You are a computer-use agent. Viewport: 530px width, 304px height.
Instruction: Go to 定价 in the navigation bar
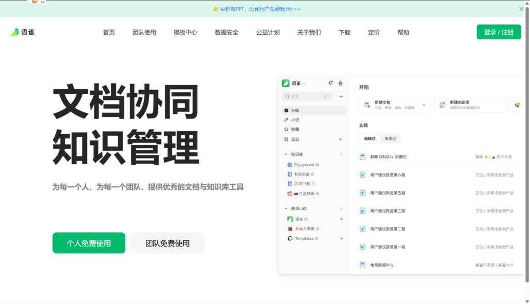(x=374, y=32)
